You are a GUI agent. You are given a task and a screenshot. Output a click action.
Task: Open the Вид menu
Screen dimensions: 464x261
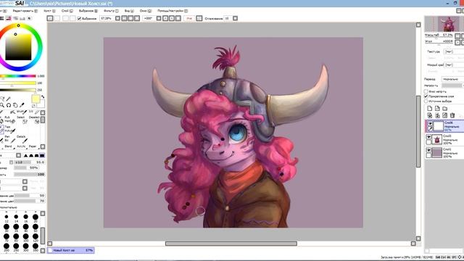[129, 11]
